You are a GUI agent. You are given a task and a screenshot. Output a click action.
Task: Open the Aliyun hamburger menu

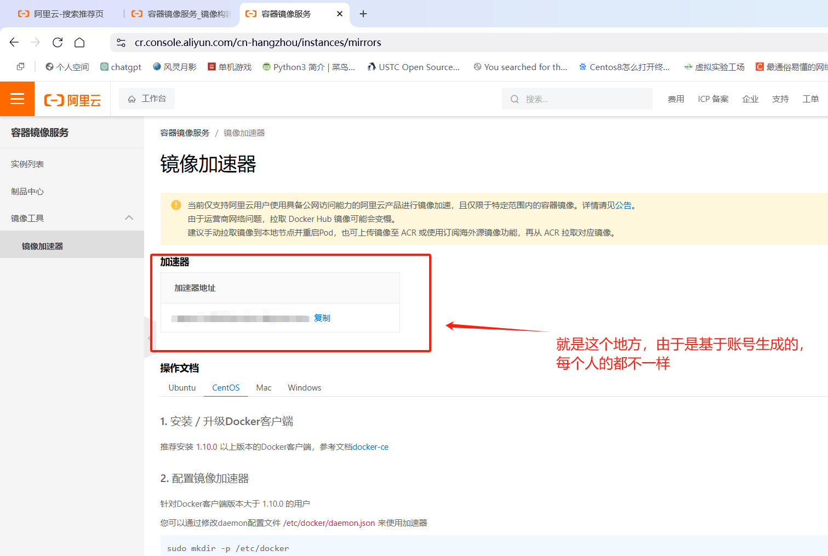tap(17, 99)
